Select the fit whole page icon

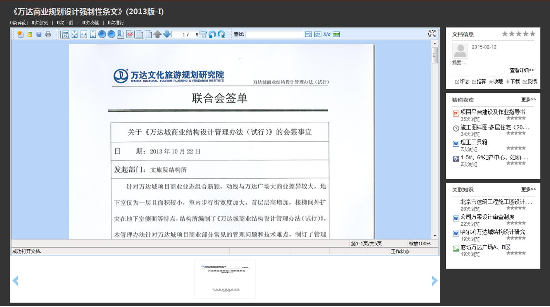(x=74, y=34)
